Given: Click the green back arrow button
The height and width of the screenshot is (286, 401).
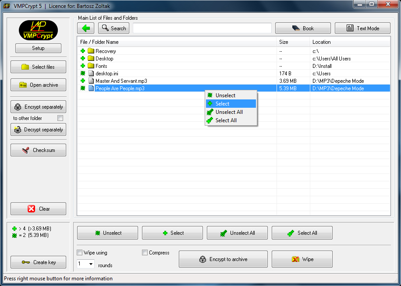Looking at the screenshot, I should click(x=85, y=28).
